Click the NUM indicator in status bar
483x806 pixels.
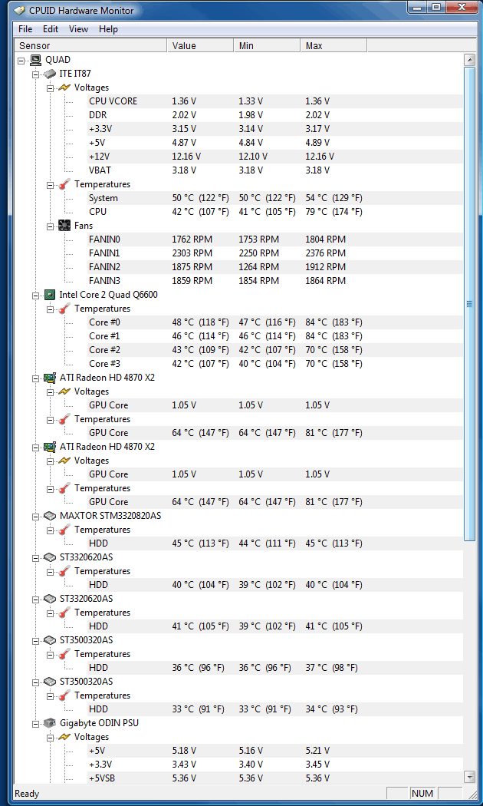click(x=422, y=794)
